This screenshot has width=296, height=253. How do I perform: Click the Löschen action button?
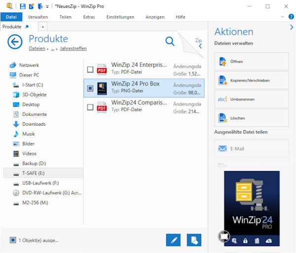(x=252, y=118)
